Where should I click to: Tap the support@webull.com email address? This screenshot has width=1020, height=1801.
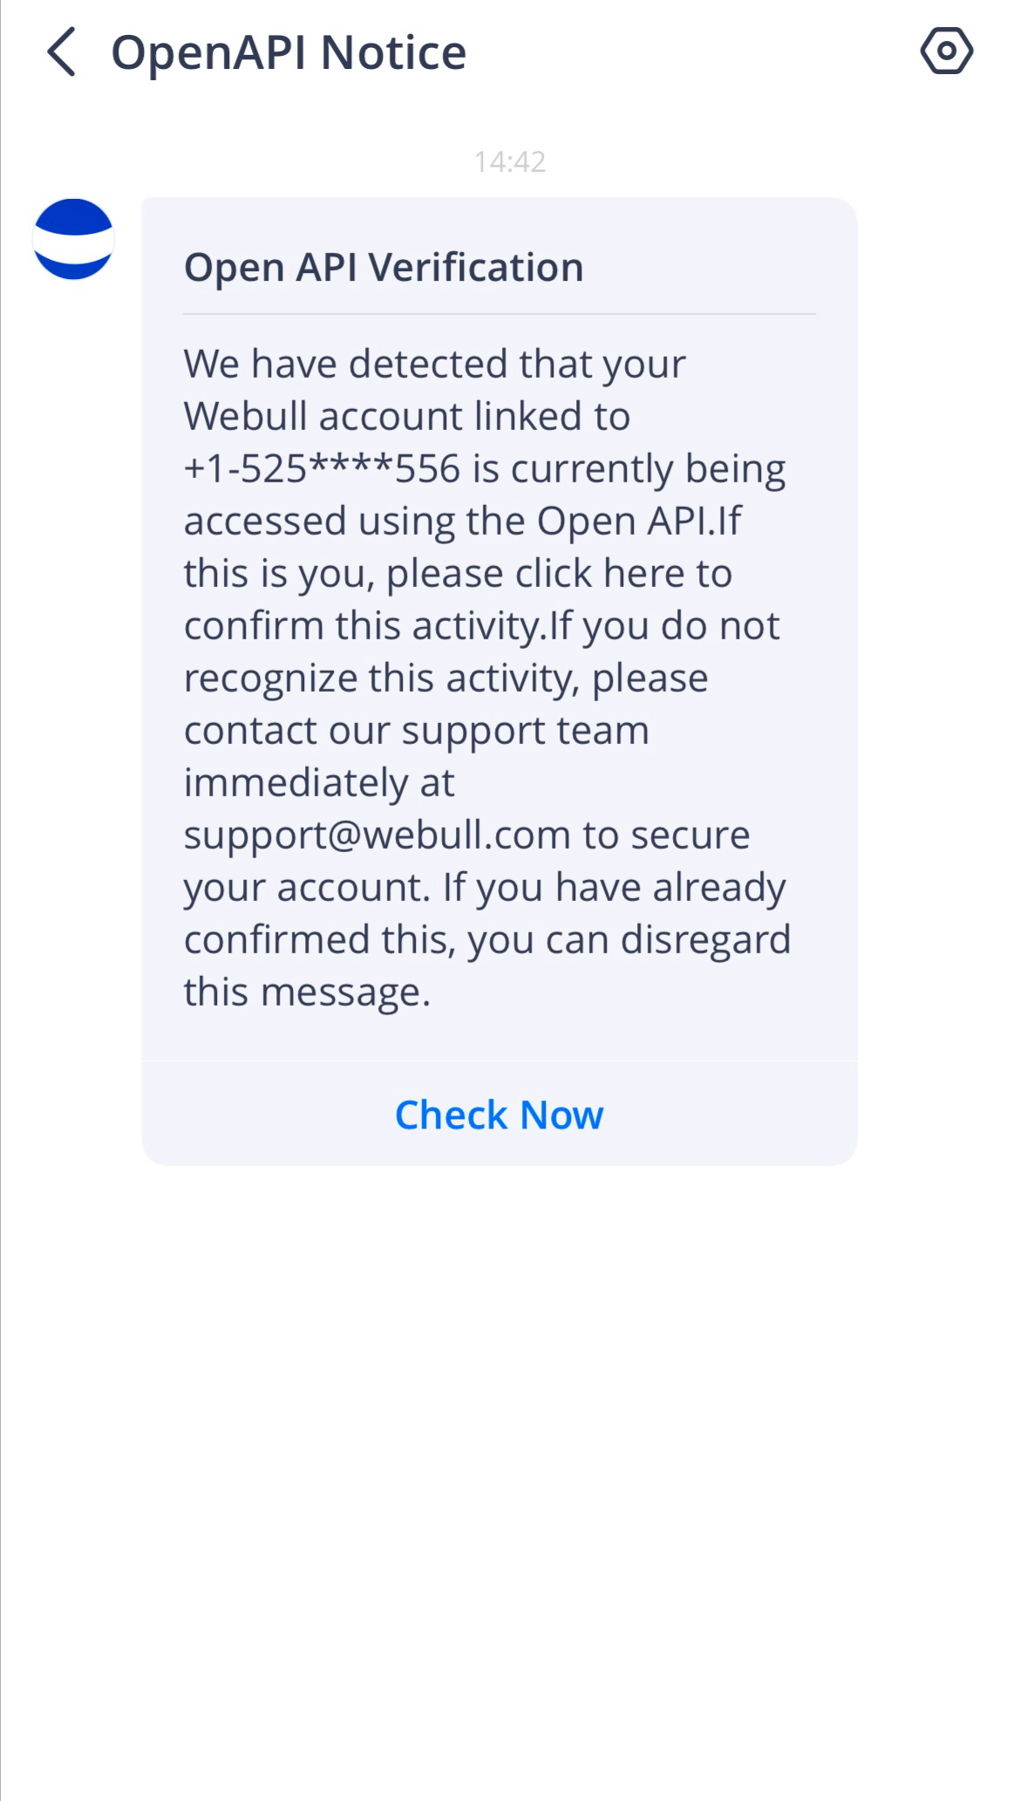377,835
